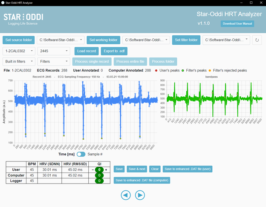The width and height of the screenshot is (266, 207).
Task: Click Process single record button
Action: (92, 61)
